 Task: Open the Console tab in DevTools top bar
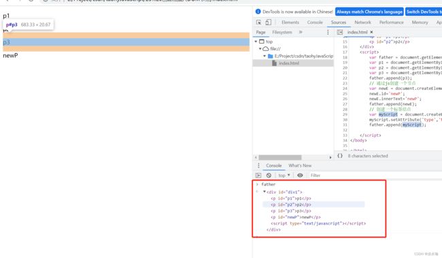point(315,22)
